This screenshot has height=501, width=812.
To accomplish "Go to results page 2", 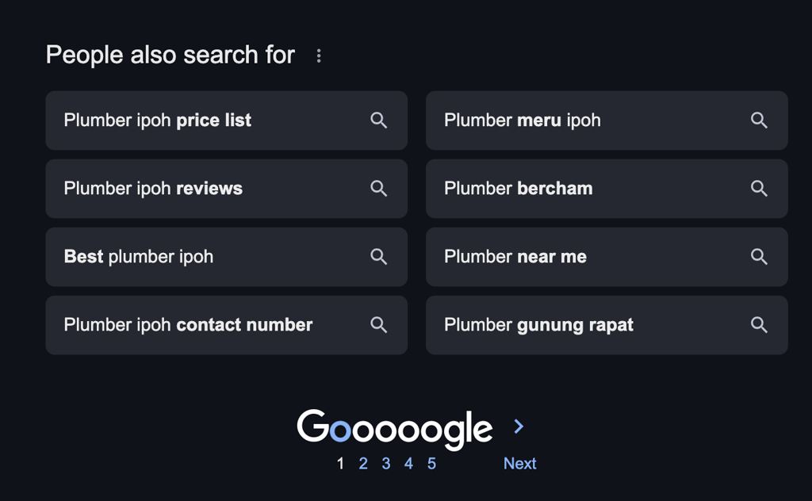I will click(363, 464).
